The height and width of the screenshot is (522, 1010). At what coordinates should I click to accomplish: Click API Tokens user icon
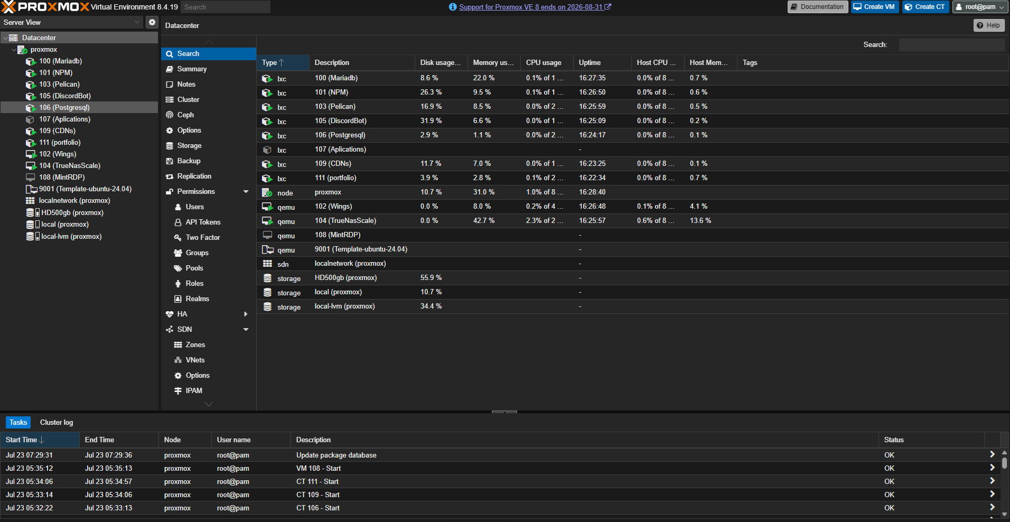point(178,222)
